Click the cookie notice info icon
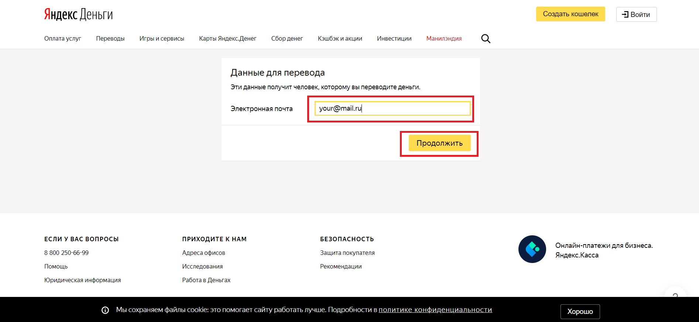 click(x=105, y=310)
